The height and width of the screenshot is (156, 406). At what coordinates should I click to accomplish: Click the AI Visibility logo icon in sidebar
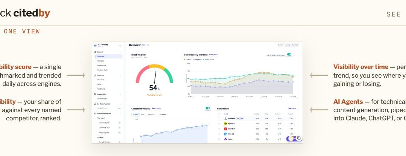click(95, 45)
